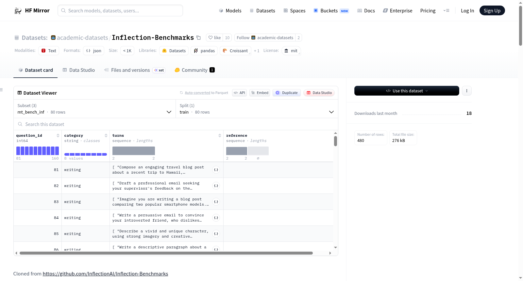
Task: Open the Croissant library dropdown
Action: pos(236,51)
